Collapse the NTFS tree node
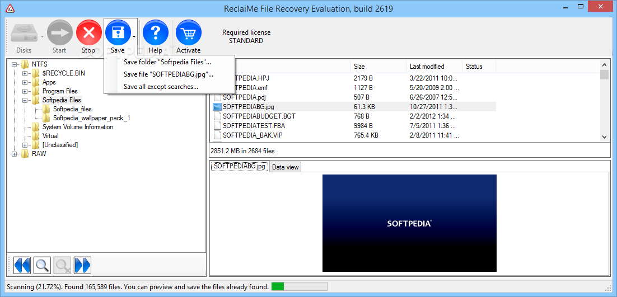Viewport: 617px width, 297px height. click(15, 64)
